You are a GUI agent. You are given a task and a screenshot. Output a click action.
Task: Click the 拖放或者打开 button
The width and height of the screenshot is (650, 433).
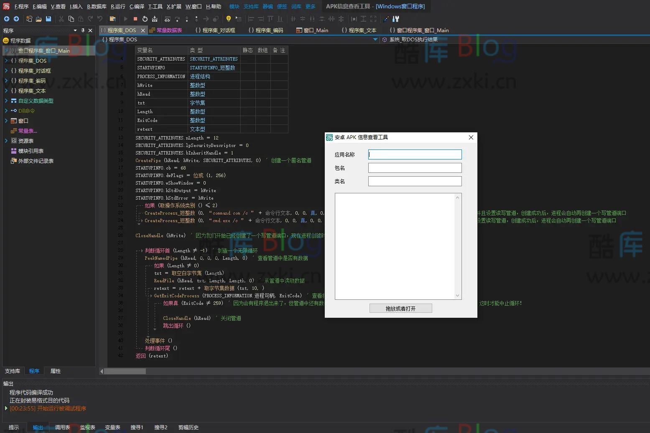point(400,309)
